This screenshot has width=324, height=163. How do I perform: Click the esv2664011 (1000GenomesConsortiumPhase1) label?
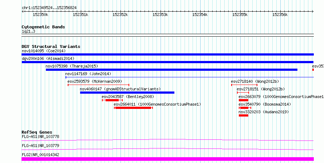(158, 104)
